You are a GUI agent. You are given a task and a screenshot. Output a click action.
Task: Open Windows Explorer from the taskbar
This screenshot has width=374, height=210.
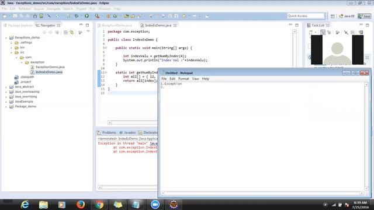(x=43, y=205)
